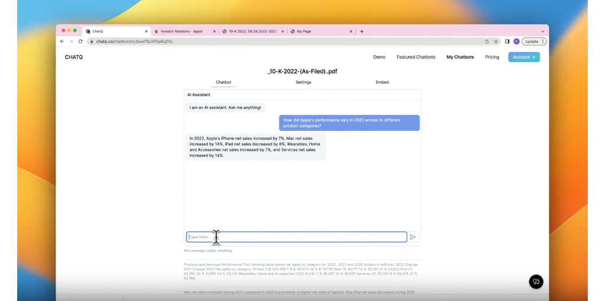Switch to Investor Relations - Apple tab
Screen dimensions: 603x301
tap(181, 31)
